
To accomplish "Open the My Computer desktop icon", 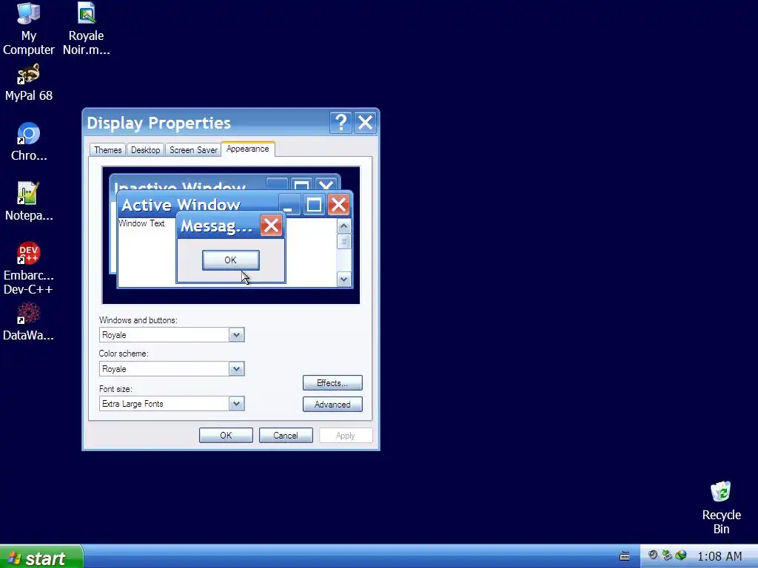I will pos(29,29).
